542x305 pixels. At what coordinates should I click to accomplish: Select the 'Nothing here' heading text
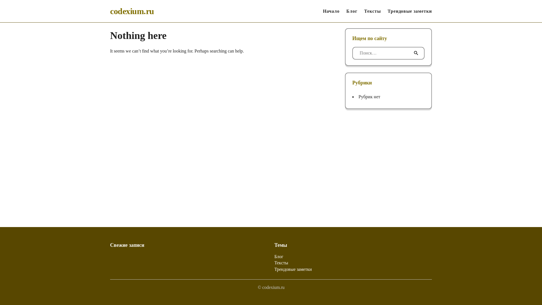click(138, 36)
